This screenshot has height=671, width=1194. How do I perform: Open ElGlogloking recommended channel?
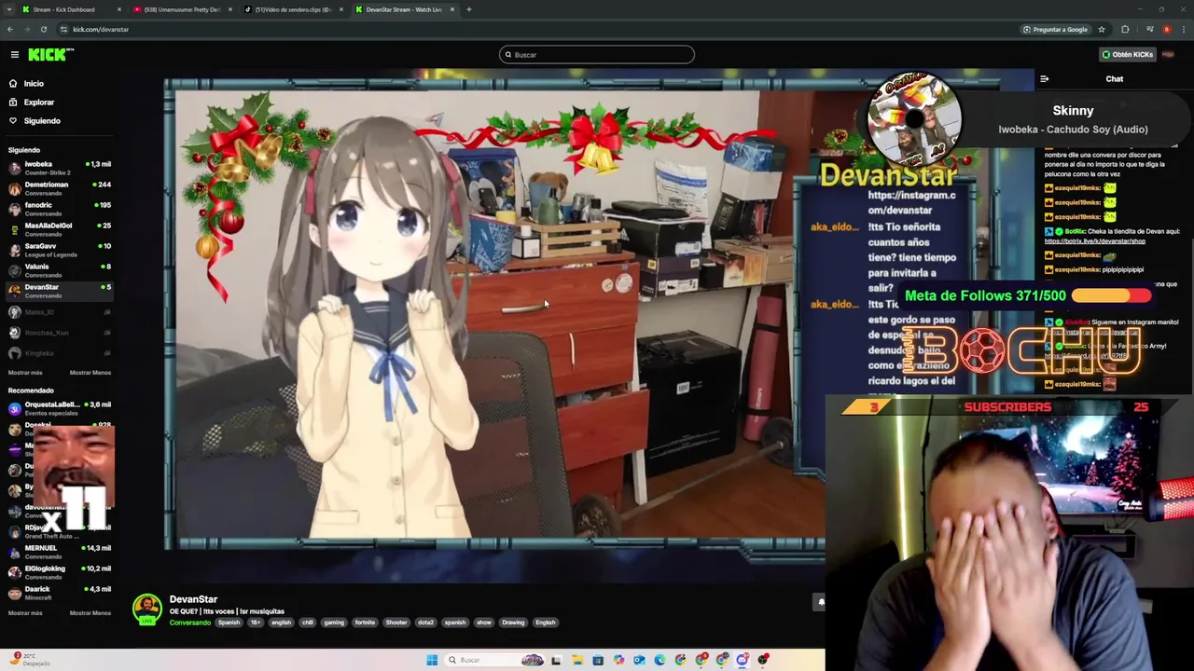(x=59, y=572)
